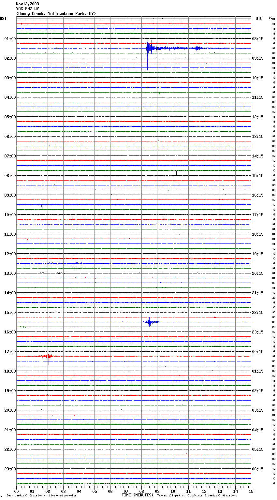Select the 03:00 MST time label
The height and width of the screenshot is (500, 277).
click(x=10, y=78)
